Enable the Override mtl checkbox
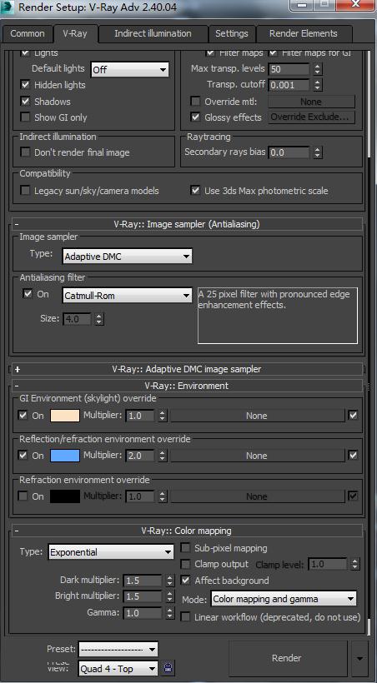This screenshot has height=683, width=377. point(195,102)
